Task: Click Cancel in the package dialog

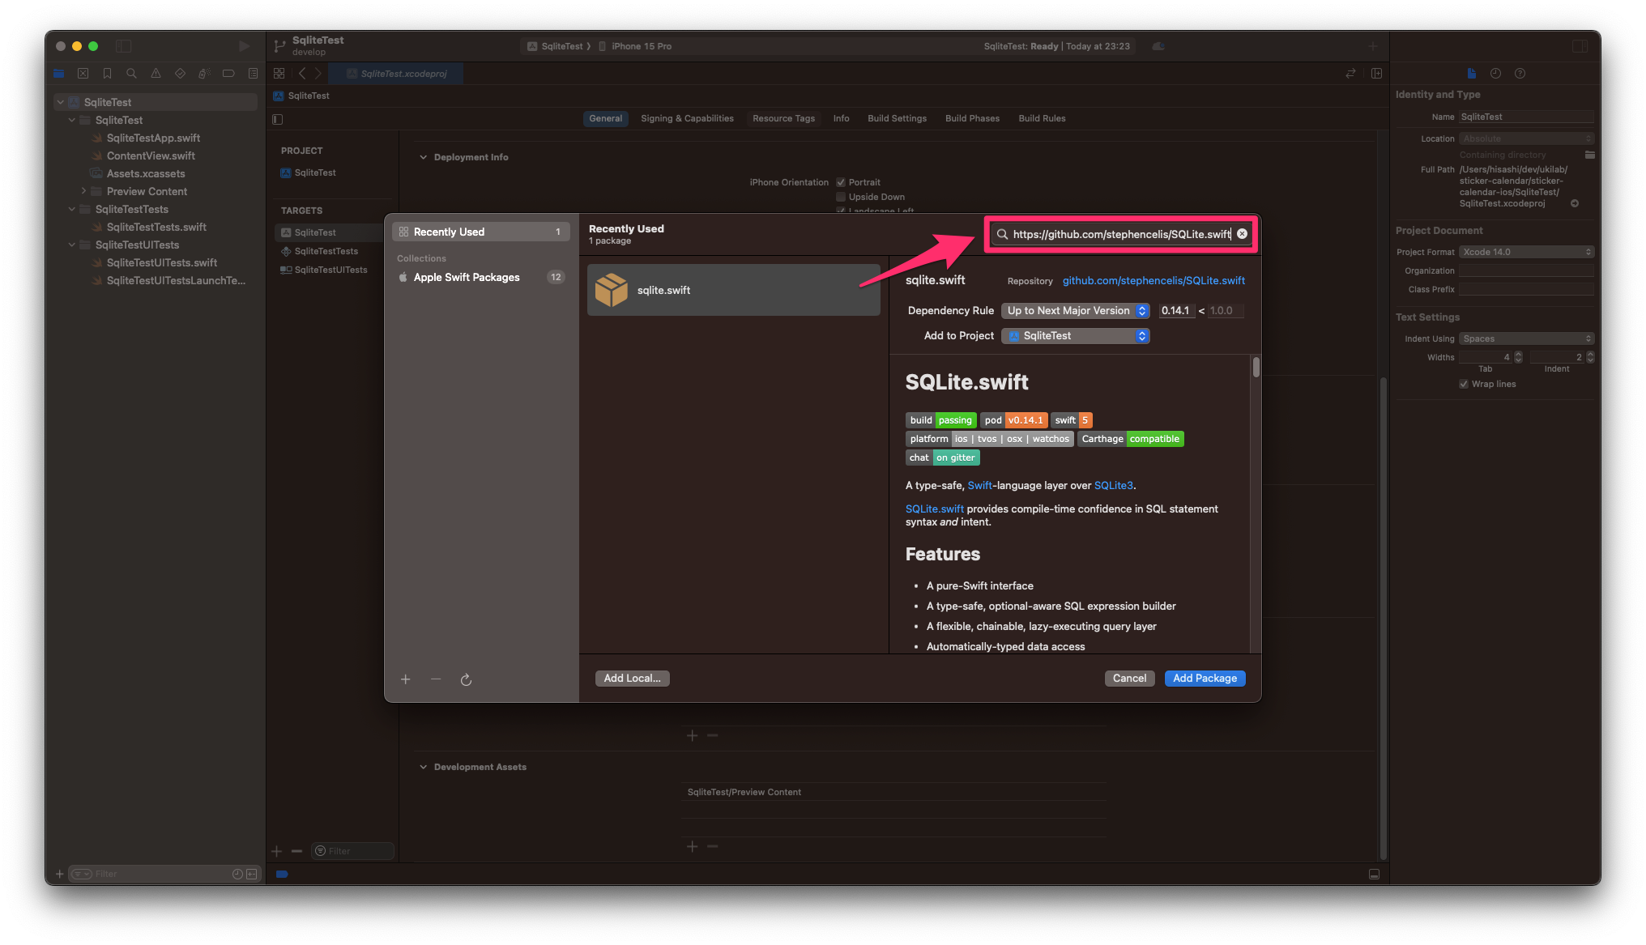Action: pos(1129,679)
